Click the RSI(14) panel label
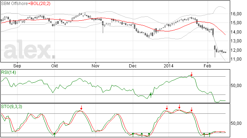Image resolution: width=247 pixels, height=138 pixels. tap(9, 72)
